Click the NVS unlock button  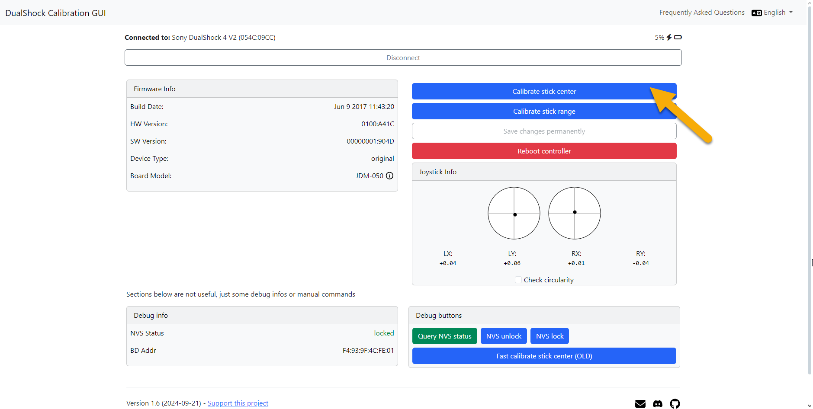click(503, 336)
